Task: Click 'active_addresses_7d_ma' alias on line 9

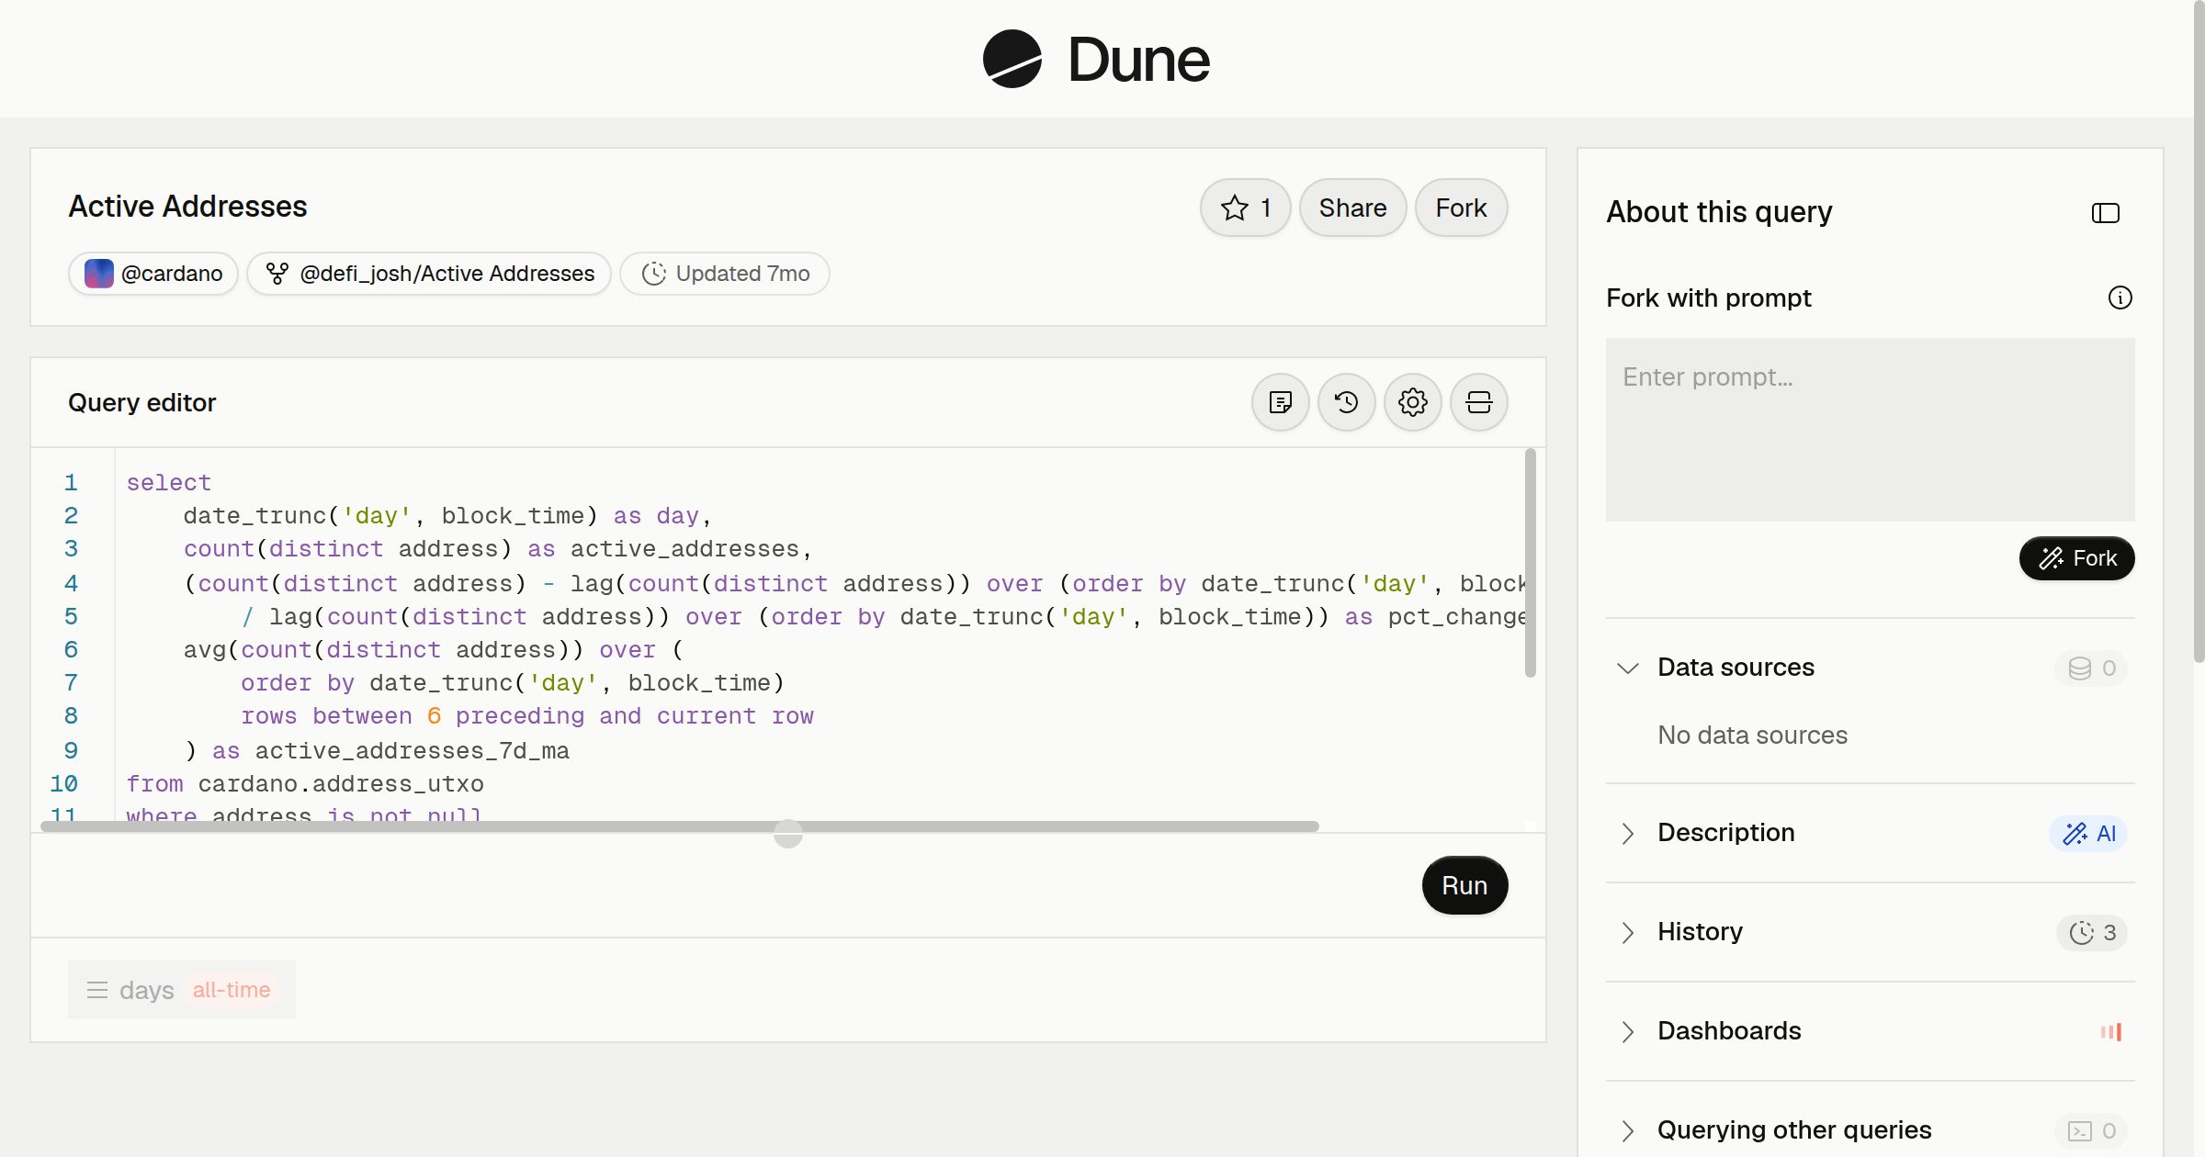Action: pyautogui.click(x=412, y=750)
